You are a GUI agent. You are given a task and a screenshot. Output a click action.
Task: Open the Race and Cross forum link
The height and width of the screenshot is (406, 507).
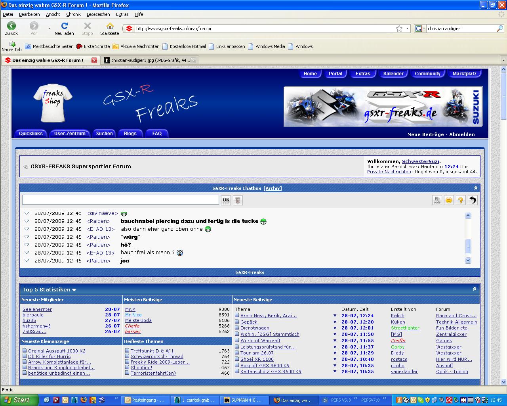(456, 316)
